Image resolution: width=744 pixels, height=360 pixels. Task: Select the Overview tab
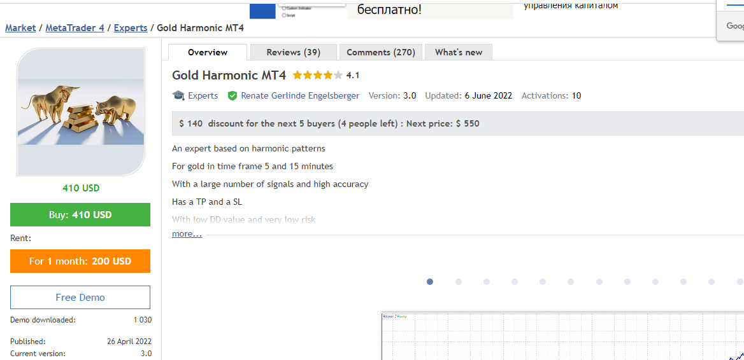pos(208,52)
